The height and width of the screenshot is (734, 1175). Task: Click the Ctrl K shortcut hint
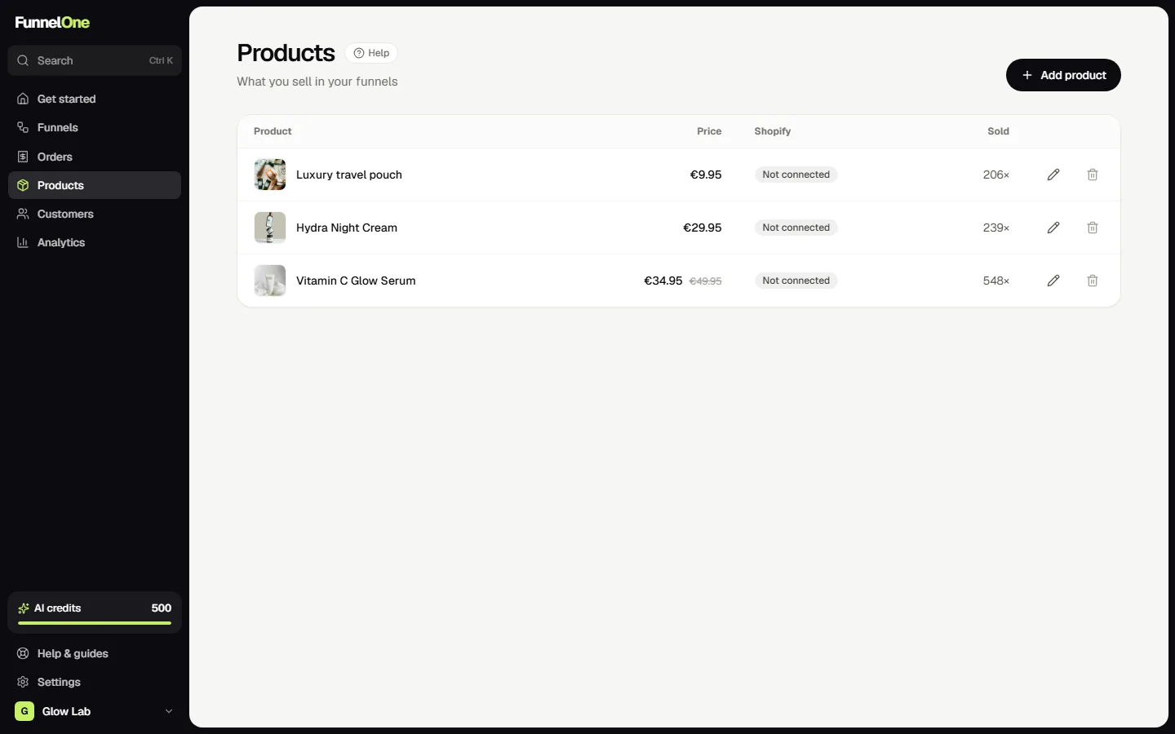161,60
